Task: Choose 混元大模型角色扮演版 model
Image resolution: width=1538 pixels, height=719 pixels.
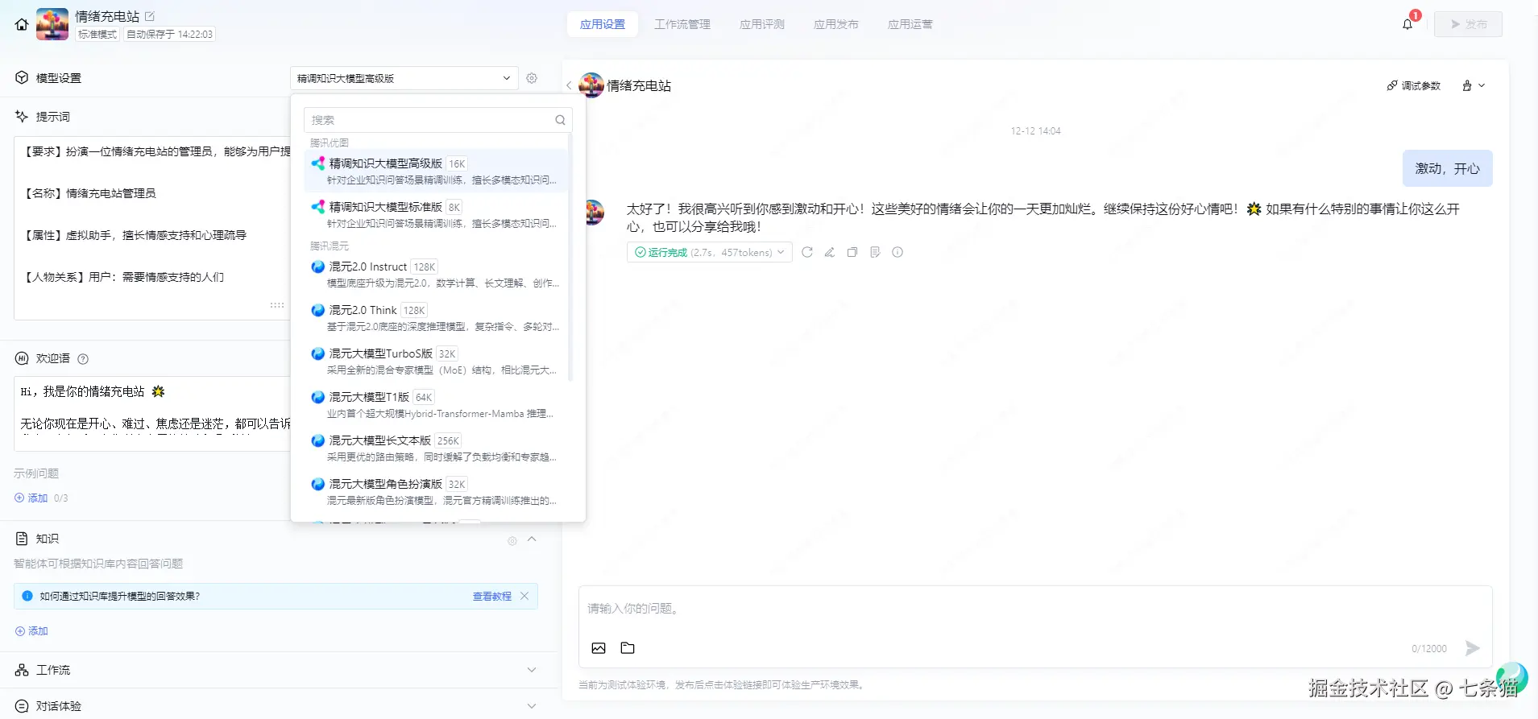Action: (436, 491)
